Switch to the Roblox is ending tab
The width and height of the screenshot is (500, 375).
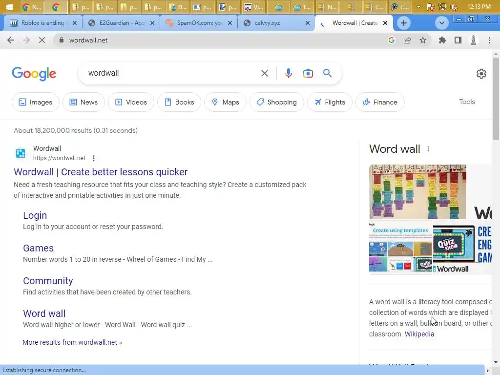[43, 23]
